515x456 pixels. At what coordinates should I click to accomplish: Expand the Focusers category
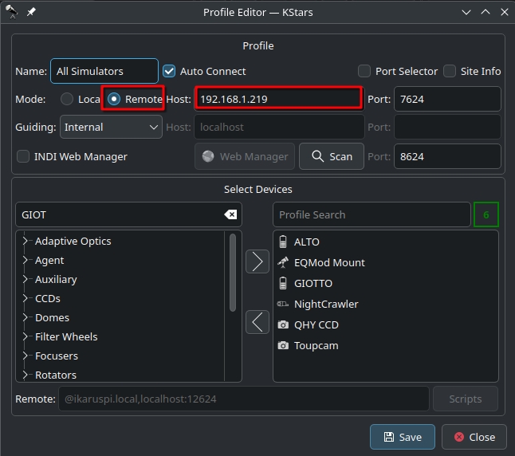(26, 356)
